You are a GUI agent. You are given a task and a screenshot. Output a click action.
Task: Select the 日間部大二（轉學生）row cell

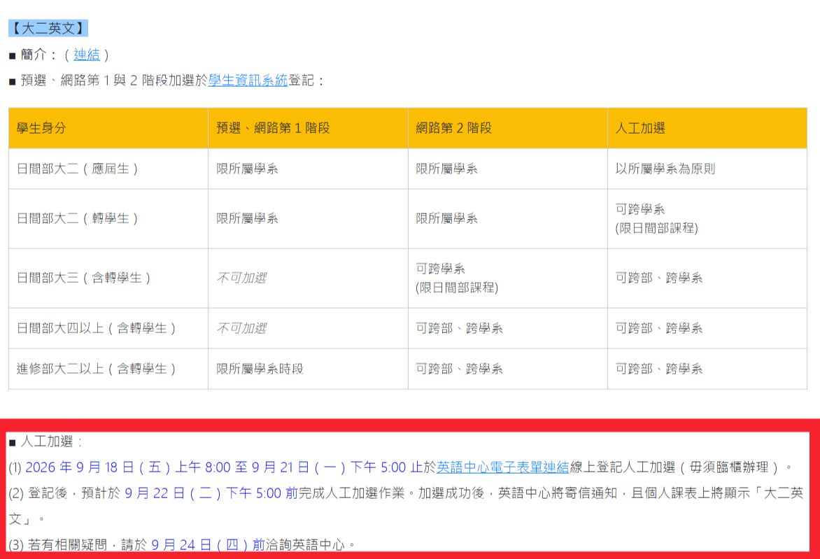click(108, 218)
